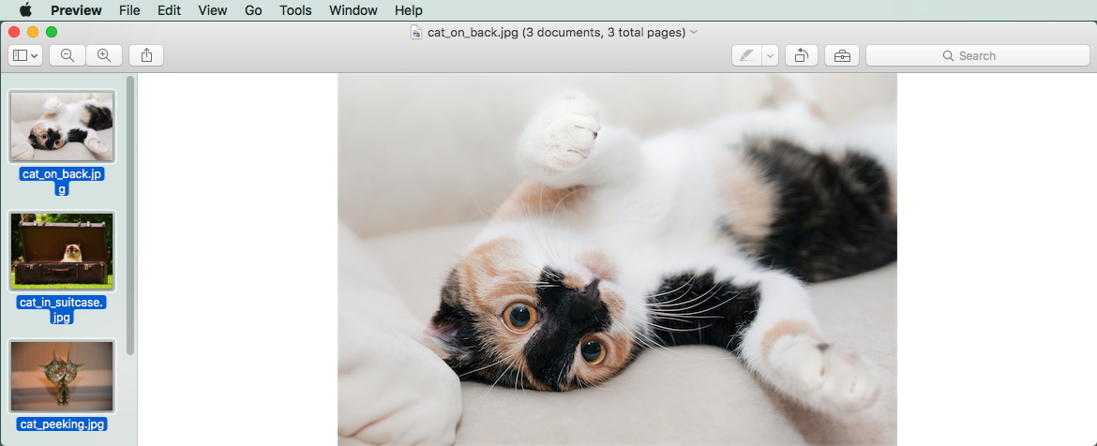The image size is (1097, 446).
Task: Click the Zoom In magnifier icon
Action: coord(104,55)
